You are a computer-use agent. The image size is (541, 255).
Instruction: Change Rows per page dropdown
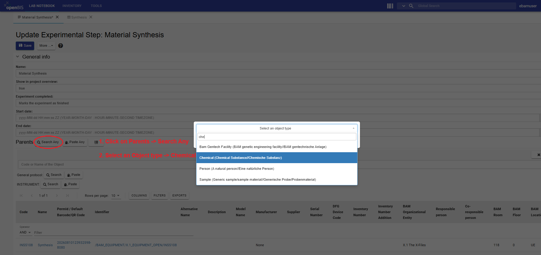pyautogui.click(x=116, y=196)
